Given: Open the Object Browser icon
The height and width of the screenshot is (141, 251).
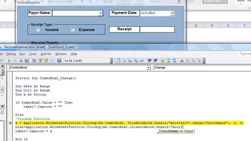Looking at the screenshot, I should (46, 61).
